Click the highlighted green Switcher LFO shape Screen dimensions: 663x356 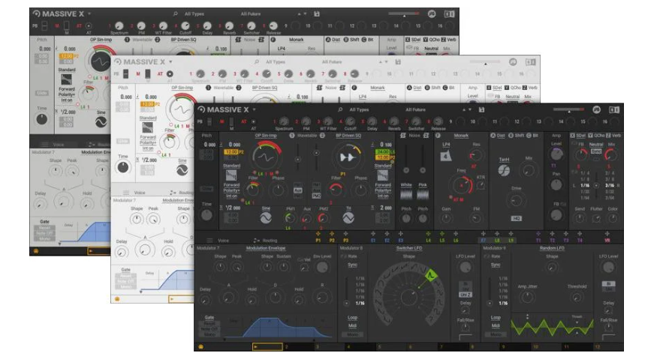431,275
